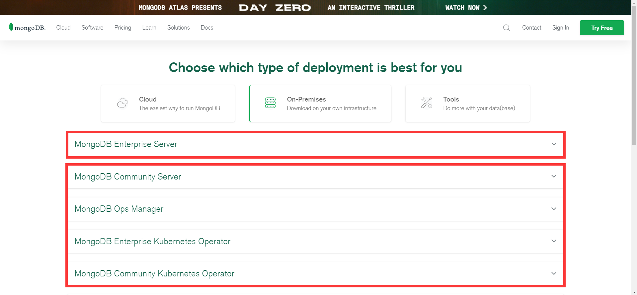The height and width of the screenshot is (295, 637).
Task: Expand MongoDB Ops Manager chevron
Action: point(554,209)
